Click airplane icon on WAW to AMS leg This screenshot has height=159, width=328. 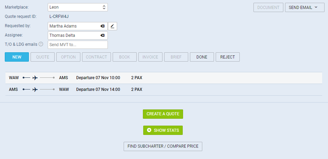coord(35,78)
